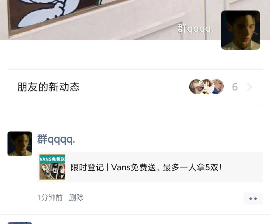Tap the friend avatar with blue turtleneck
270x224 pixels.
point(218,86)
